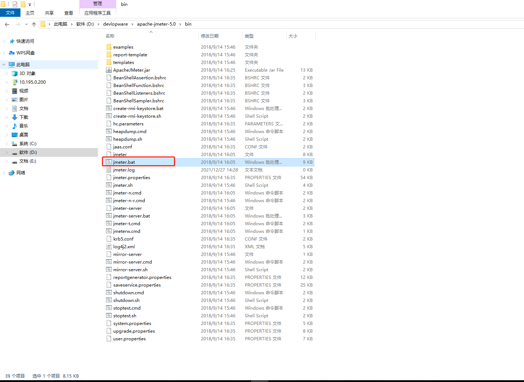Click the jmeter.bat file icon
This screenshot has height=382, width=524.
click(109, 162)
